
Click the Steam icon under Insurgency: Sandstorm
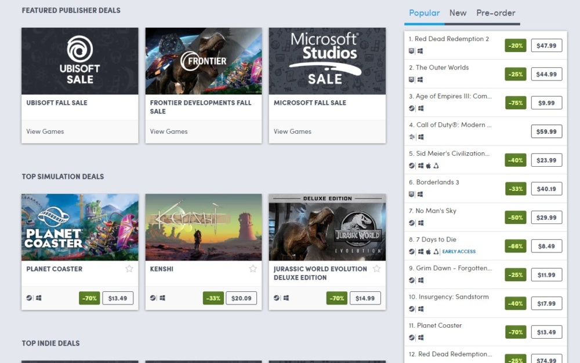(412, 309)
